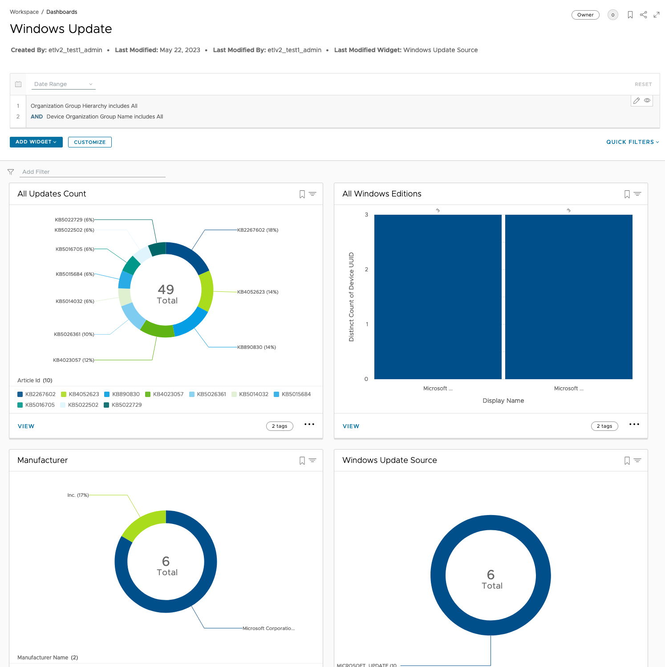Expand the Quick Filters menu
Screen dimensions: 665x667
(x=632, y=142)
